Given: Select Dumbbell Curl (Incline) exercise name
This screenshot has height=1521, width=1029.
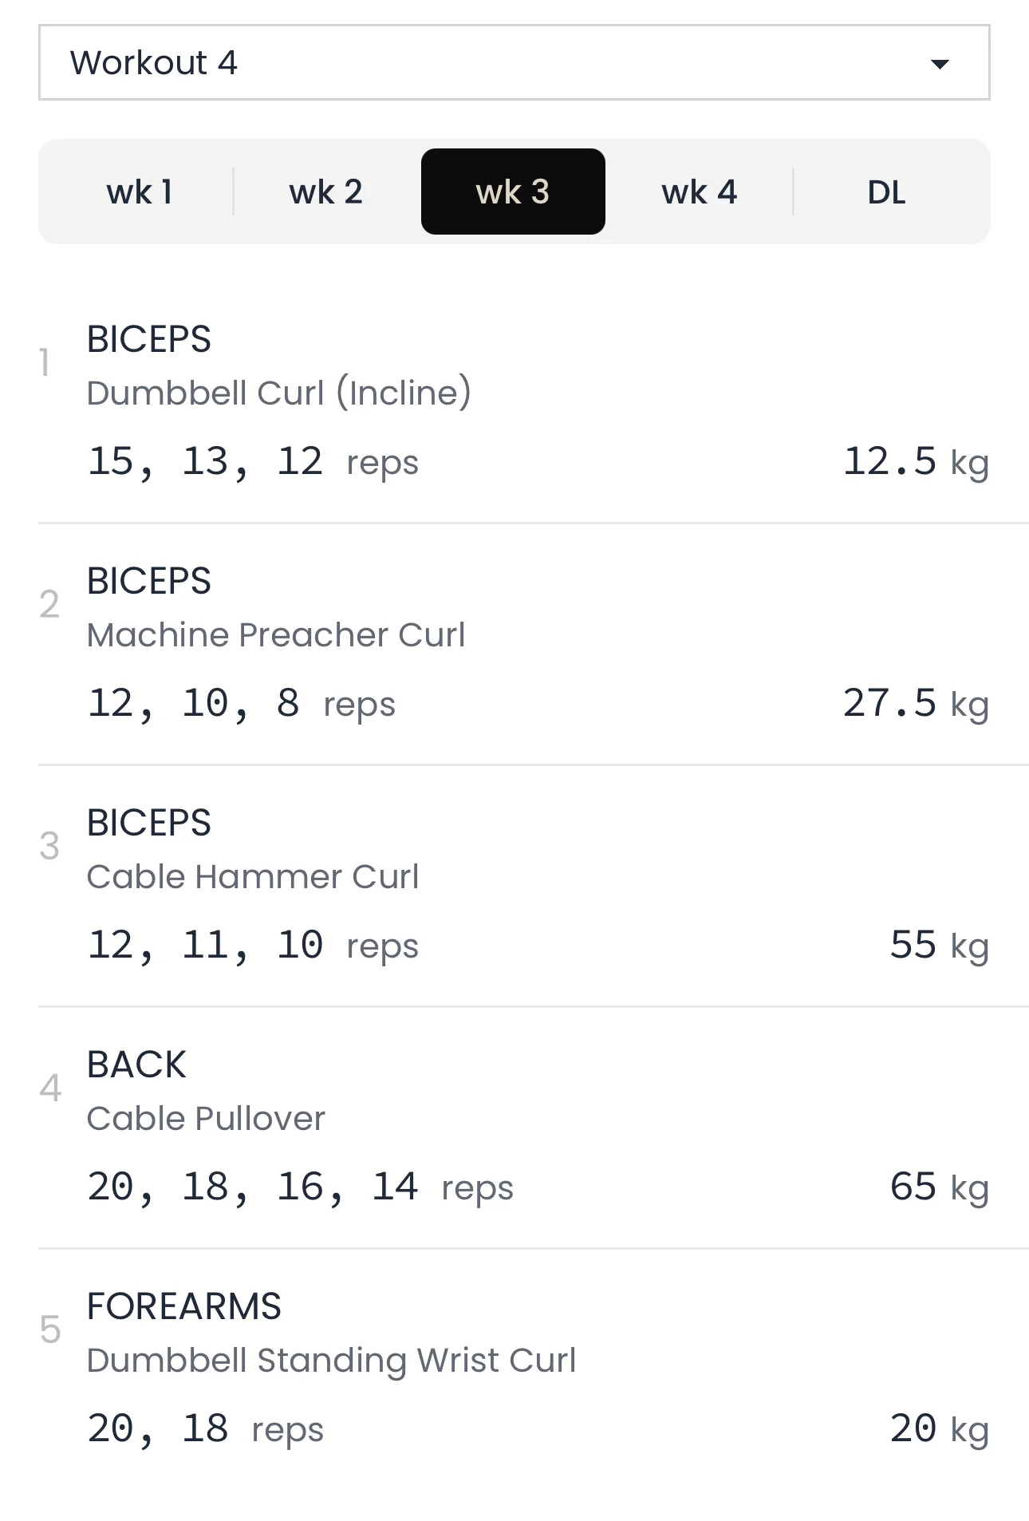Looking at the screenshot, I should 278,393.
